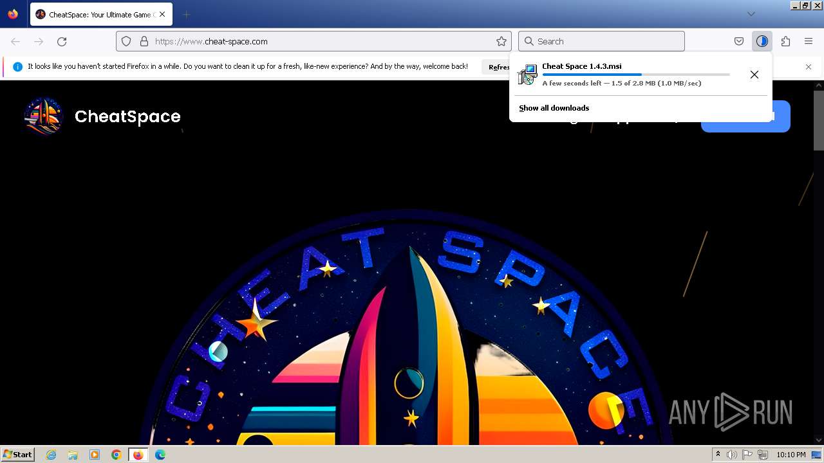Expand the list all tabs chevron

[751, 14]
